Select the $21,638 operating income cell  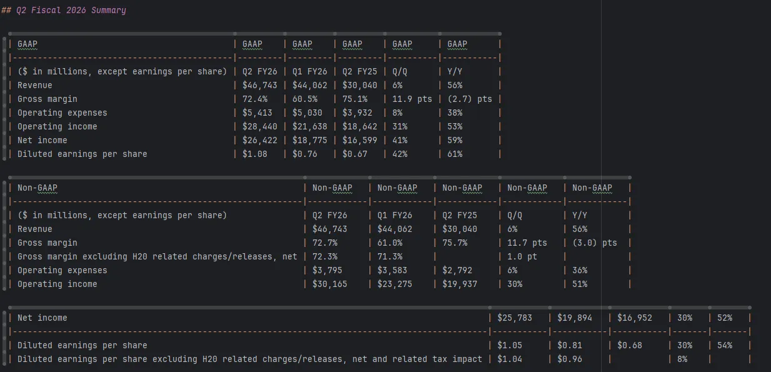pyautogui.click(x=310, y=126)
